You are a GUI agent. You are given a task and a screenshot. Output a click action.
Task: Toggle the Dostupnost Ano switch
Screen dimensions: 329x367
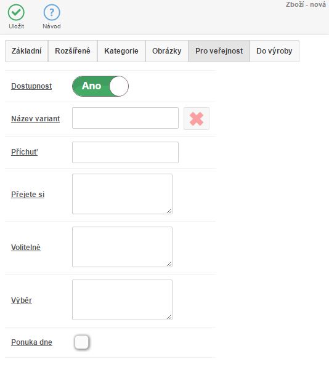[x=100, y=86]
